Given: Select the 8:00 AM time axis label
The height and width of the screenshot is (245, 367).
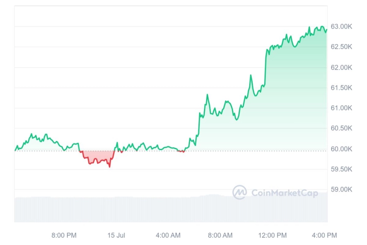Looking at the screenshot, I should click(220, 235).
